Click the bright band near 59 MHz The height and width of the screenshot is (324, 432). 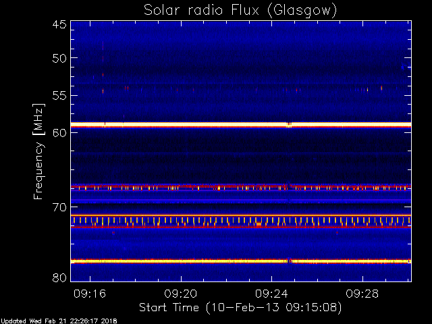click(241, 125)
